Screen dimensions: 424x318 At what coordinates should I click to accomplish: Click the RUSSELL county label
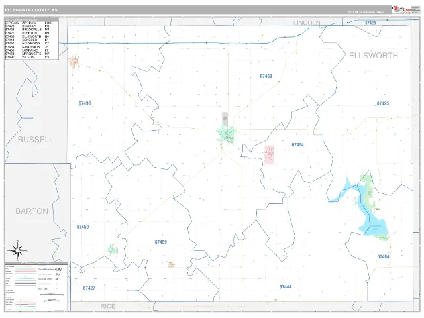(x=36, y=140)
